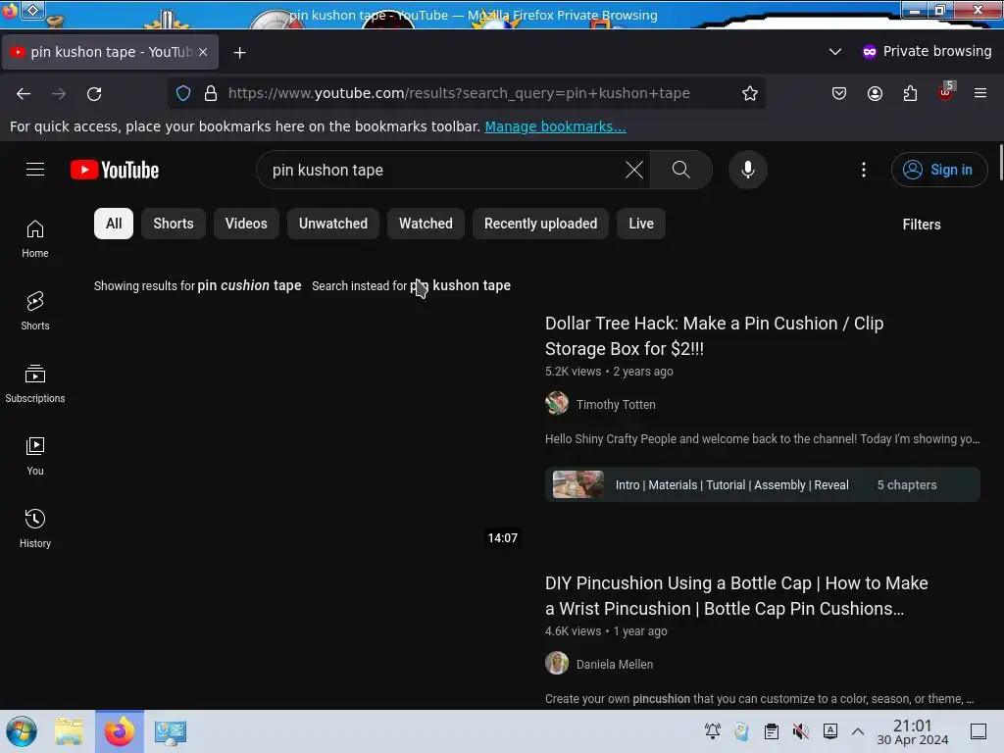Open Shorts in the sidebar
The width and height of the screenshot is (1004, 753).
[35, 311]
